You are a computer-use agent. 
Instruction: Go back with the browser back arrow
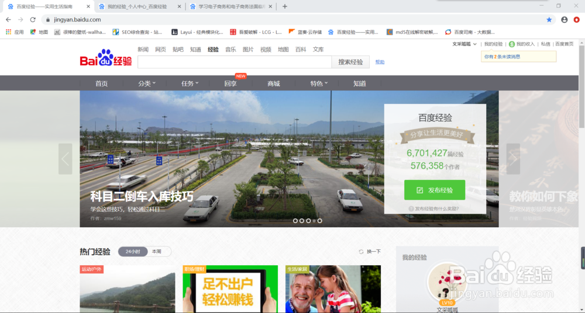point(8,19)
